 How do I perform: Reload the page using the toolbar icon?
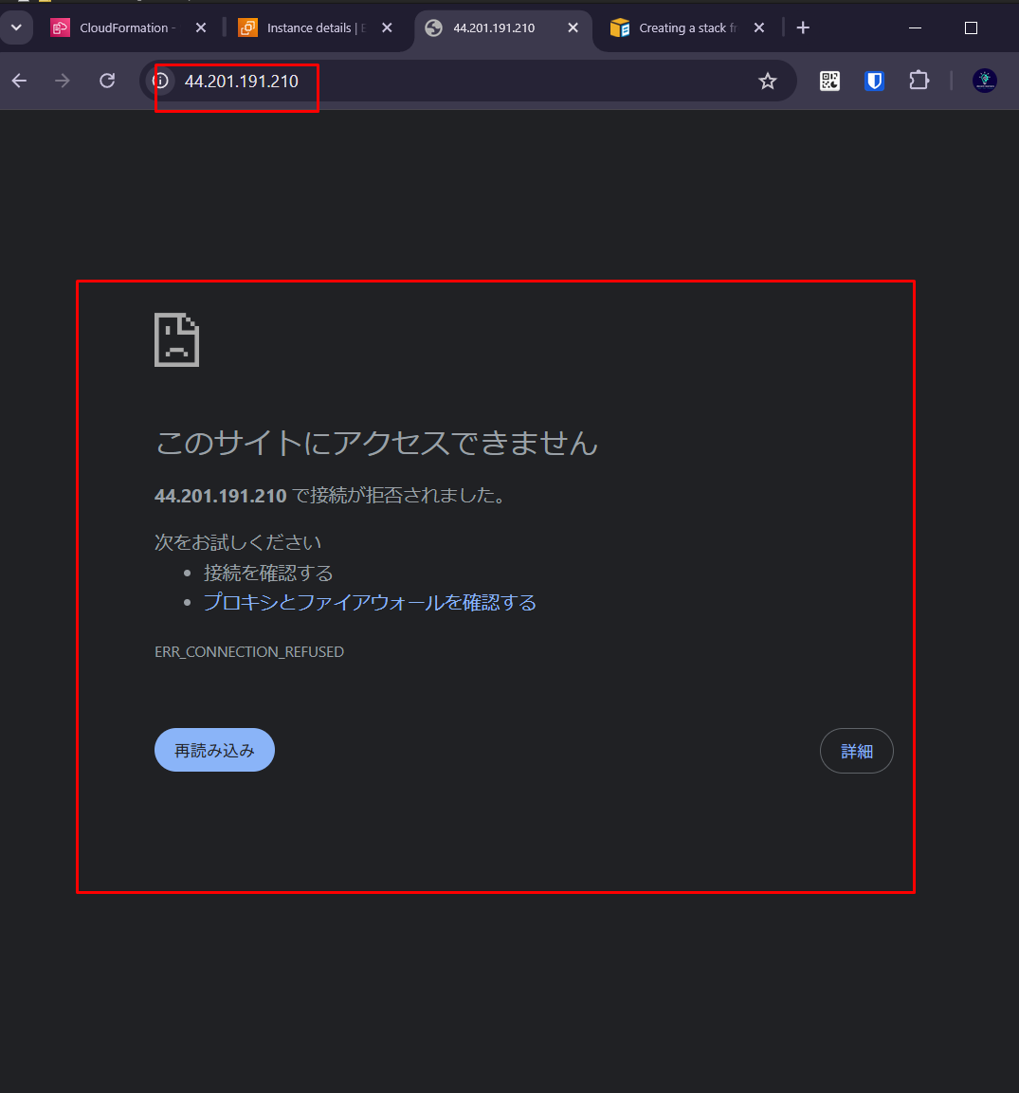[107, 81]
